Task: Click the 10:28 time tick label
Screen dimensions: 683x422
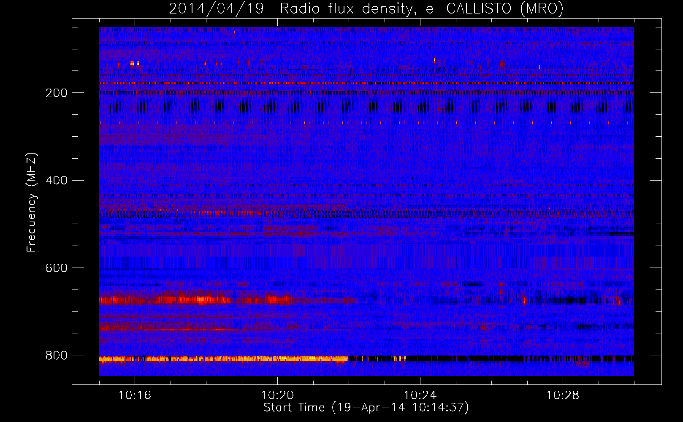Action: point(563,395)
